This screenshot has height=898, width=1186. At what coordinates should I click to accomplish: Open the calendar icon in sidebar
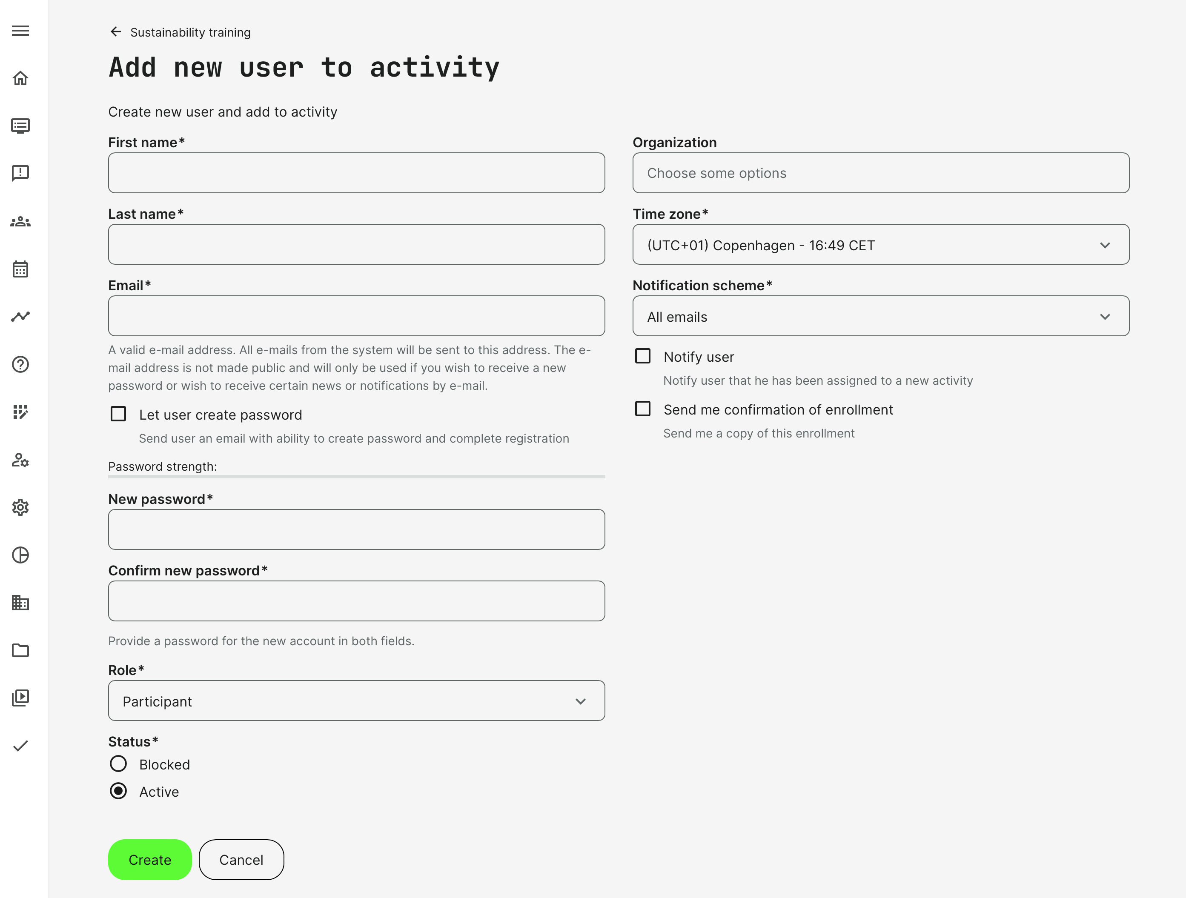pos(20,269)
